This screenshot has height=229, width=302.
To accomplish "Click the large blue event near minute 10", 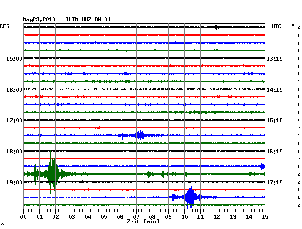I will [190, 197].
